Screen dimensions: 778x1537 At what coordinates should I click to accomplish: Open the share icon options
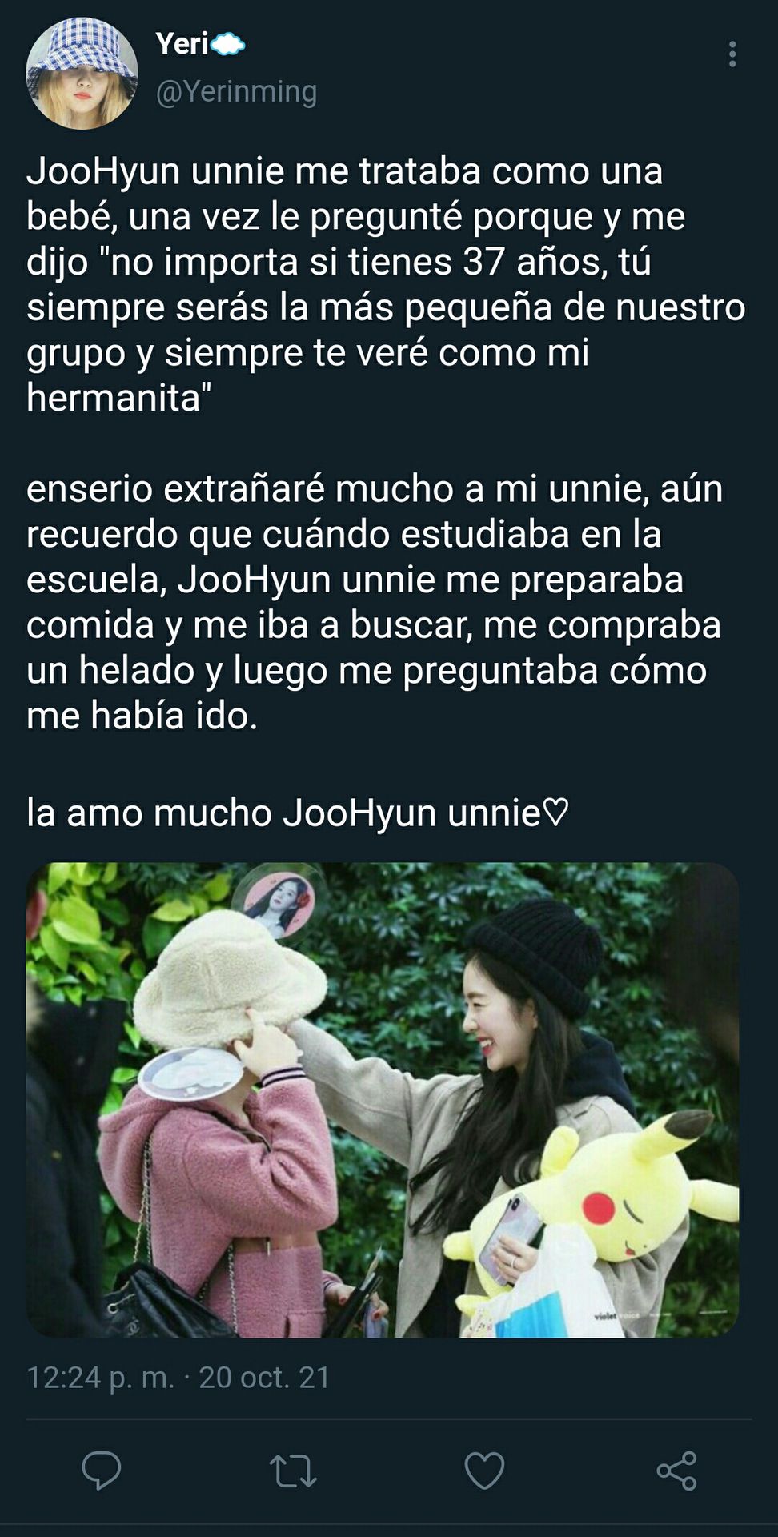tap(676, 1471)
